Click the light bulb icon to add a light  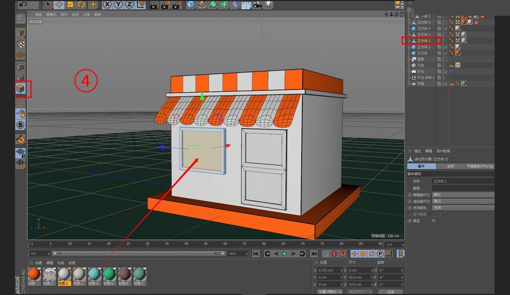pos(269,5)
